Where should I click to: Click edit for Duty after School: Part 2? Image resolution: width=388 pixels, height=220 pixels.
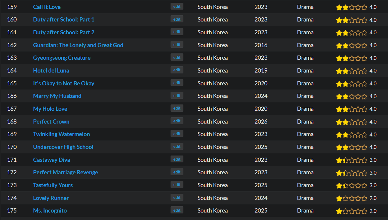pos(177,32)
